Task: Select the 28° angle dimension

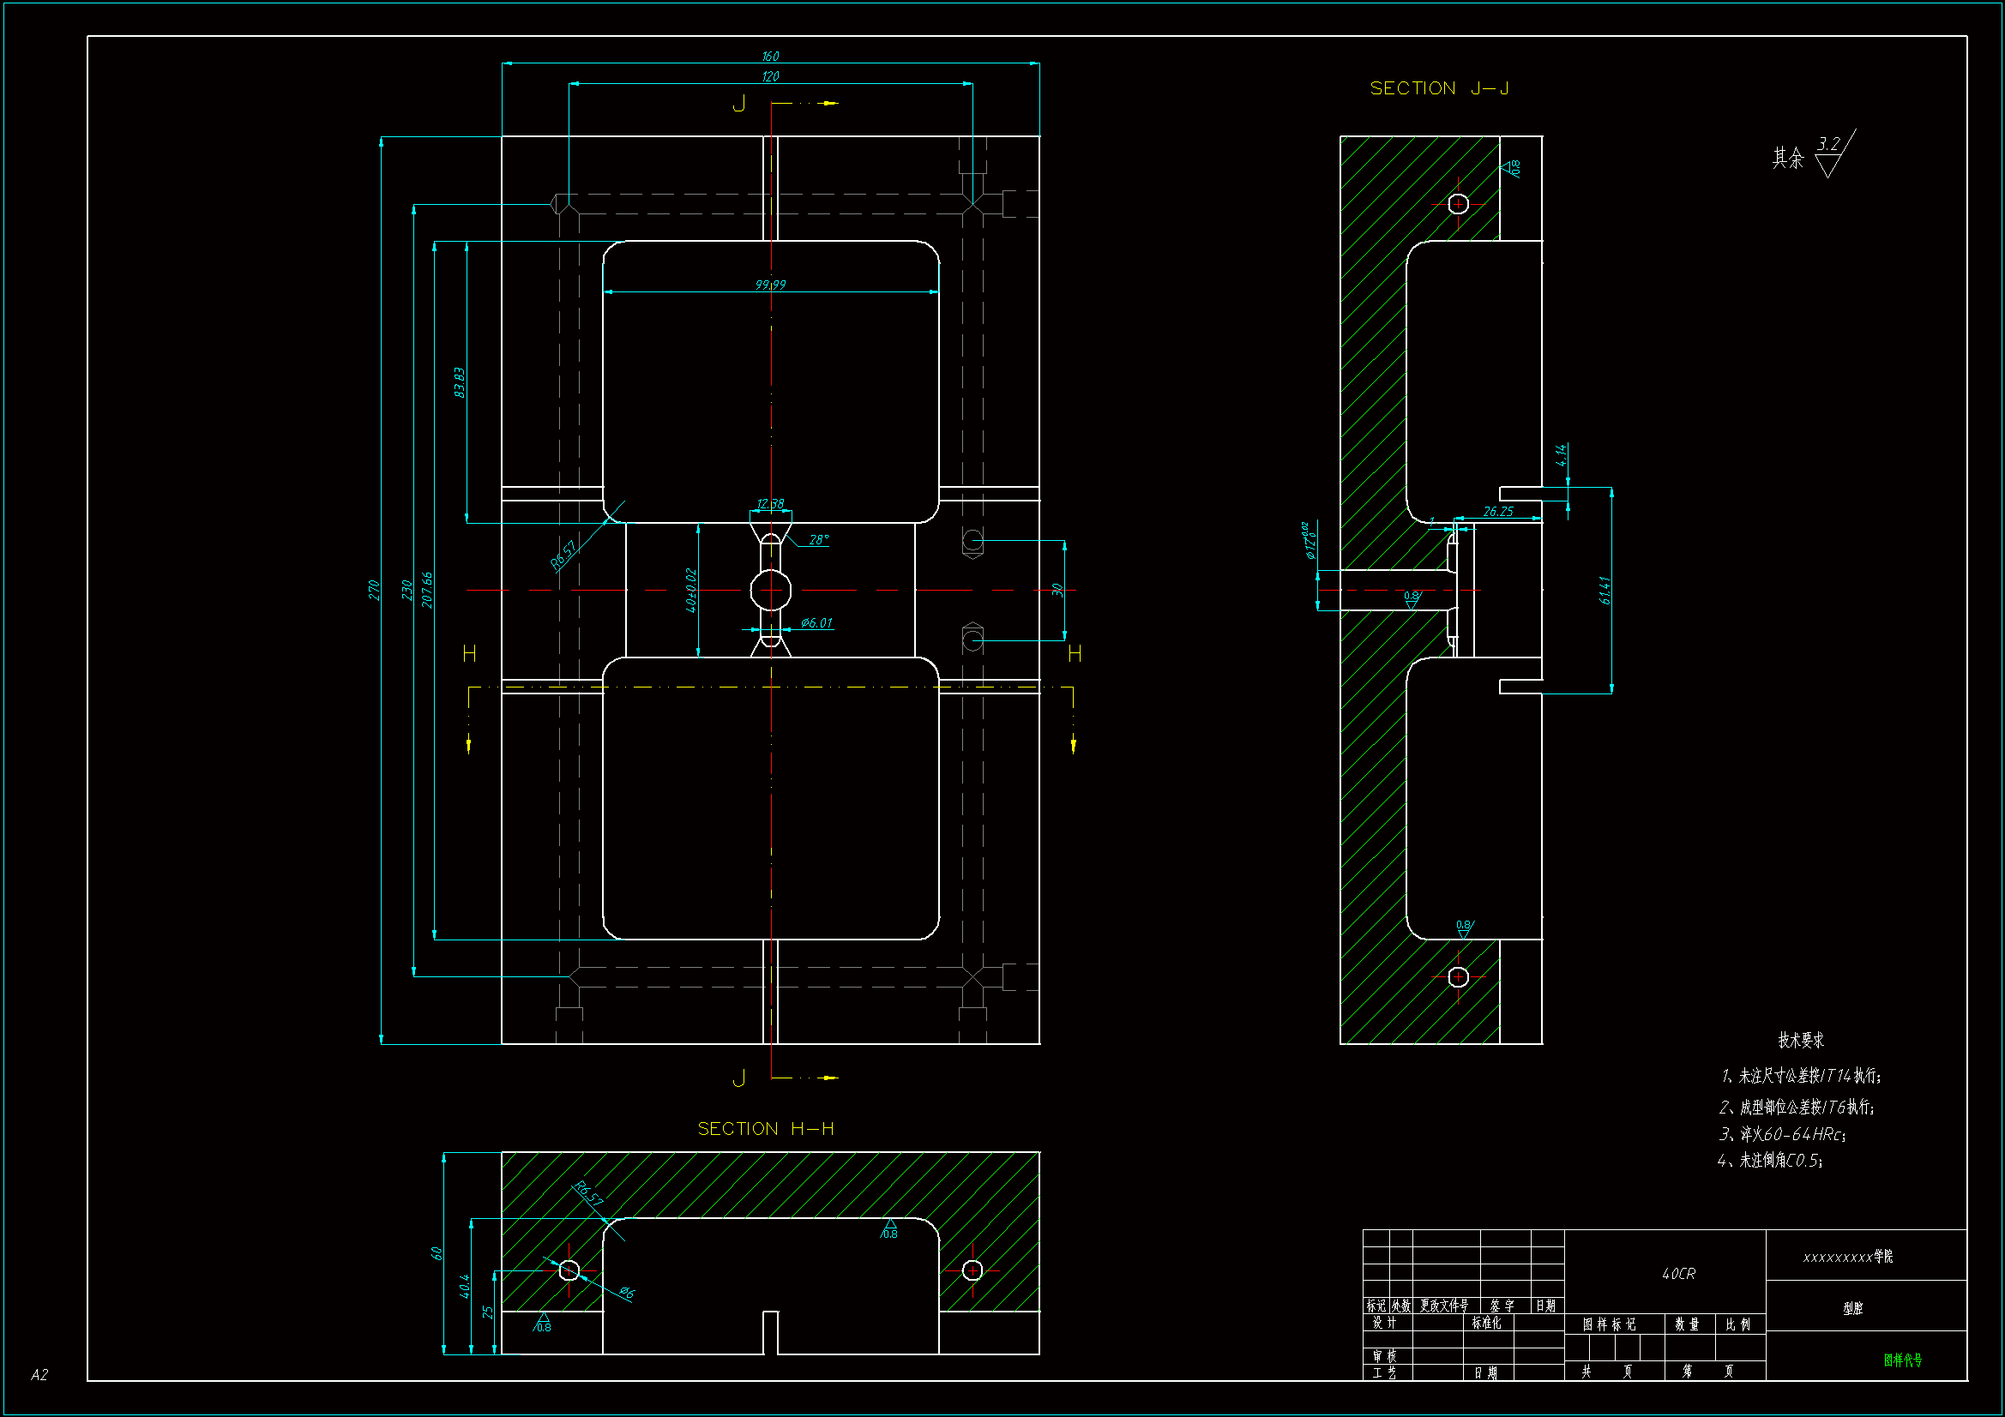Action: pos(819,539)
